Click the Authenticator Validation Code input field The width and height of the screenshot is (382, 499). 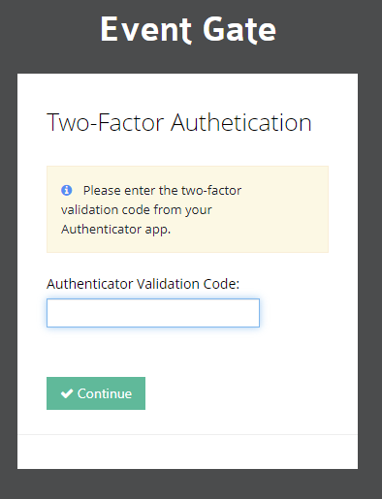pos(153,313)
